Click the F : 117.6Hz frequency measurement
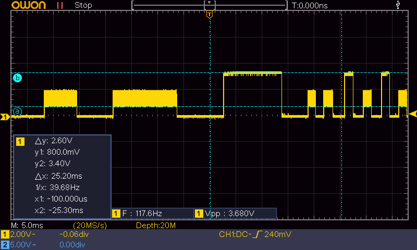417x250 pixels. [142, 214]
